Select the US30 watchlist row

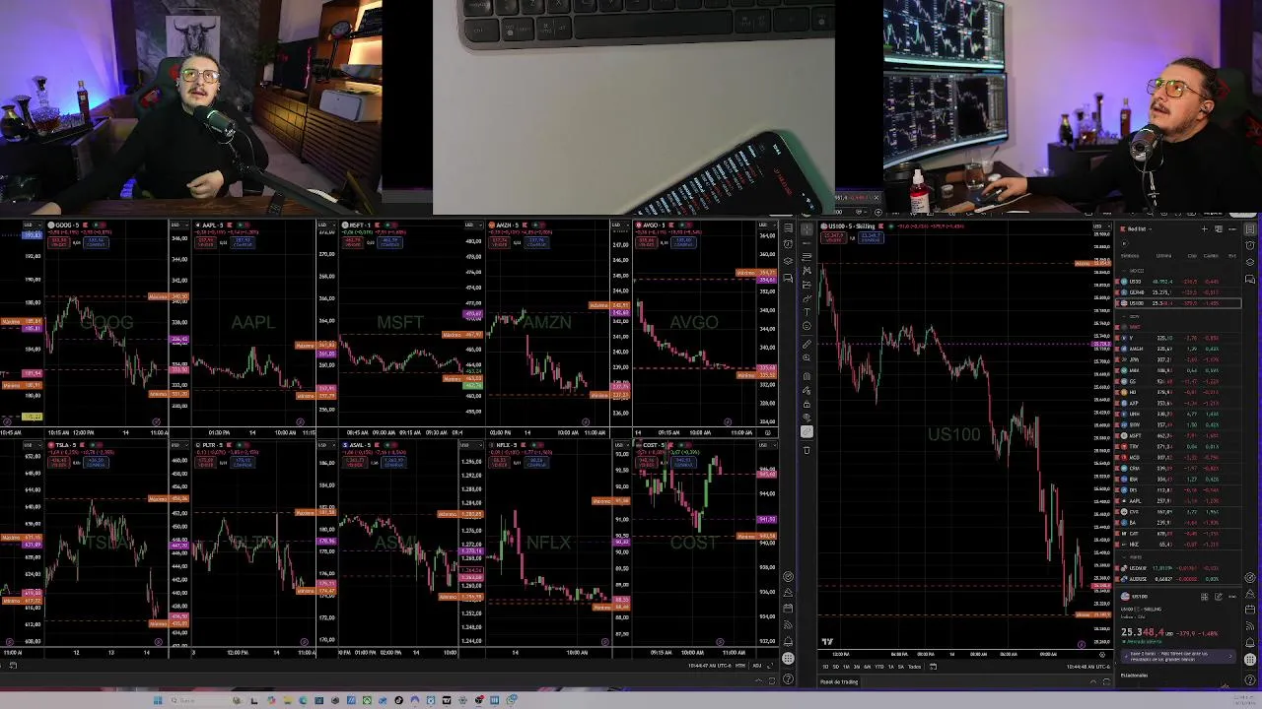(x=1178, y=282)
